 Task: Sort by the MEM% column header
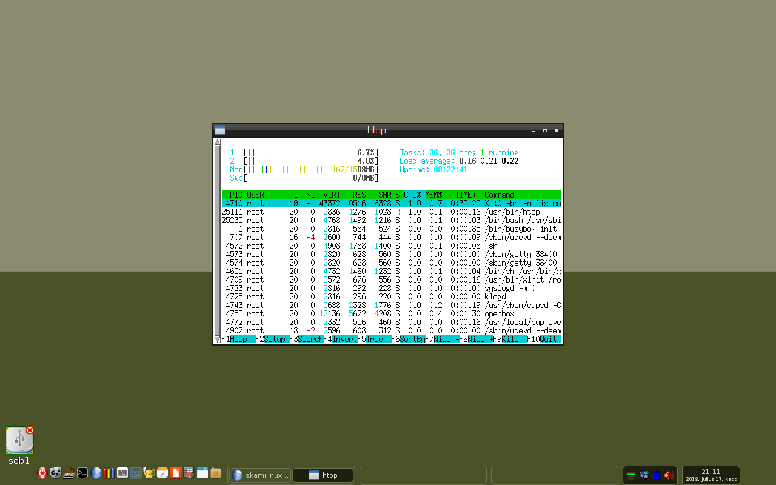tap(433, 195)
